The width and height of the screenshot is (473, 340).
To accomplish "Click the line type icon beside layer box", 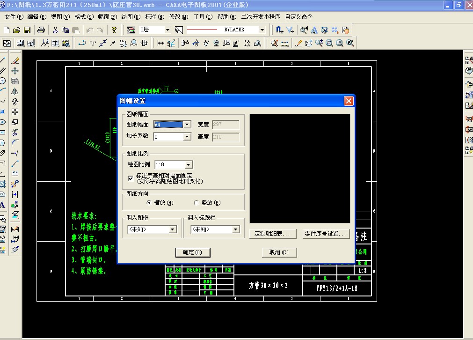I will pos(179,30).
